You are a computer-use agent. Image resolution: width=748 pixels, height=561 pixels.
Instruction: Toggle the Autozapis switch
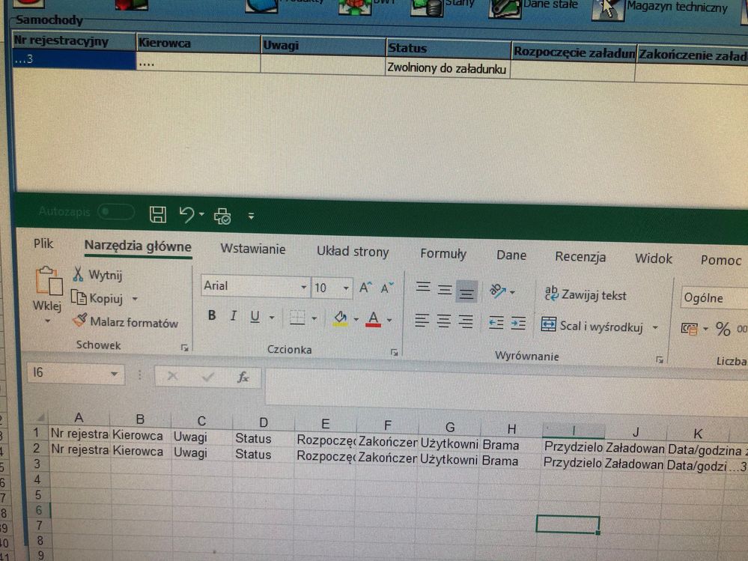tap(116, 212)
